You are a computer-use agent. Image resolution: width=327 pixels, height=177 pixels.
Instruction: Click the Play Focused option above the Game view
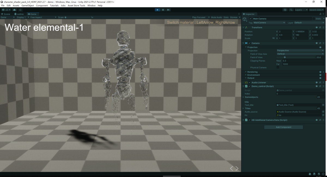(x=198, y=17)
